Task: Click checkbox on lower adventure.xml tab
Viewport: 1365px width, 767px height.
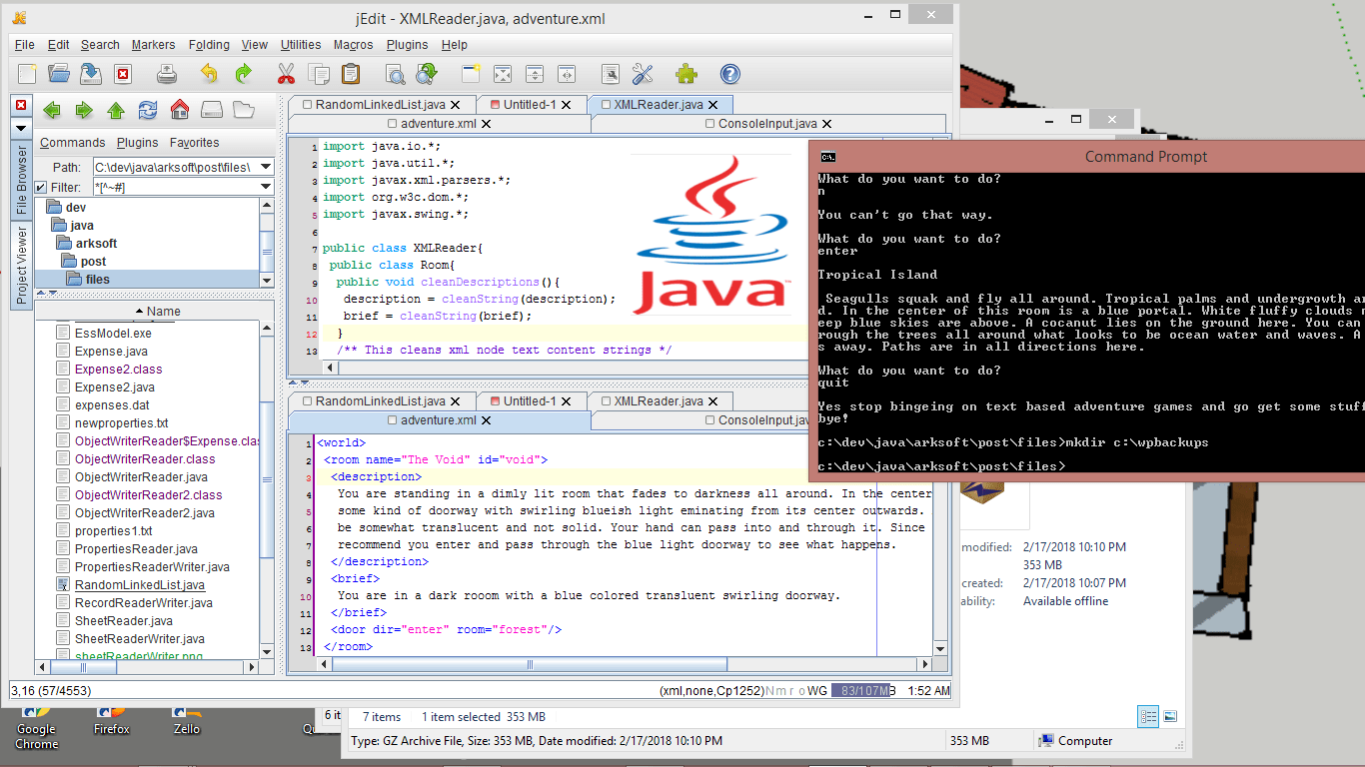Action: click(x=392, y=420)
